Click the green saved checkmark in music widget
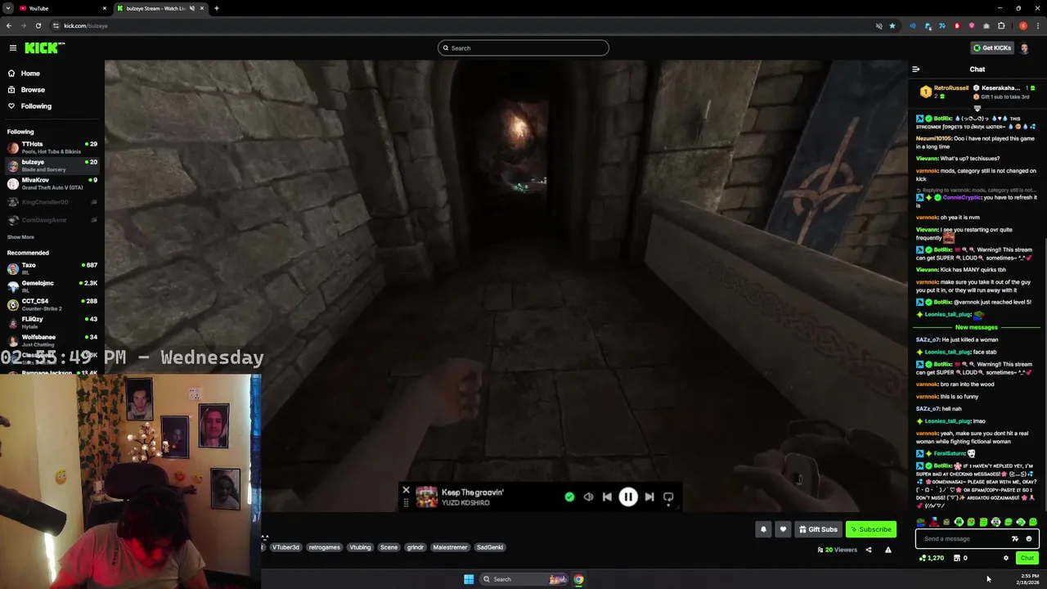 click(x=569, y=497)
